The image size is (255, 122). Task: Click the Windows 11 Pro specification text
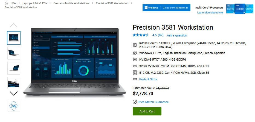[182, 53]
